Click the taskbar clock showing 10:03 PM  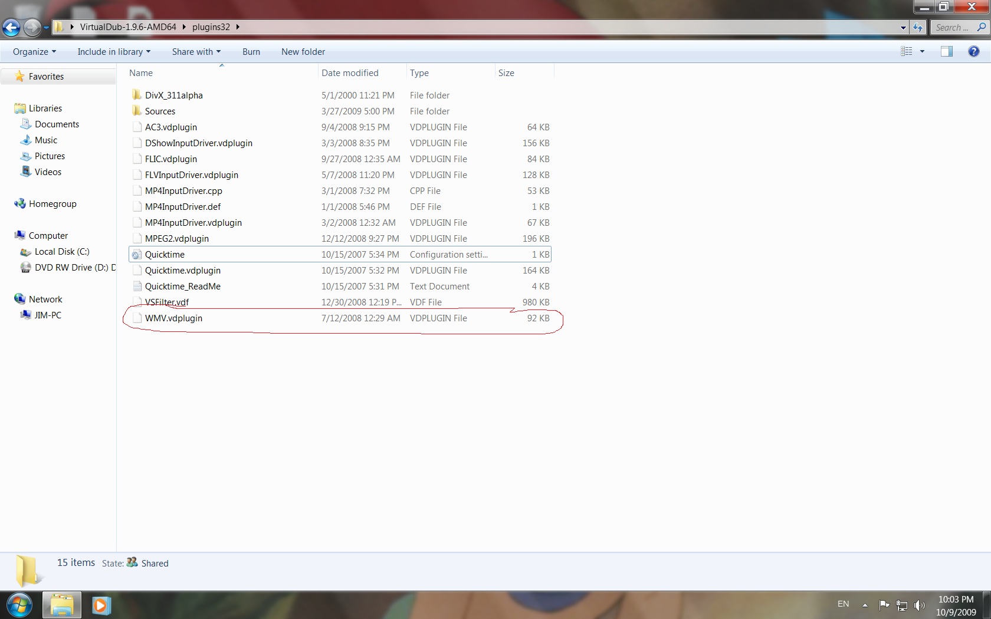click(956, 605)
